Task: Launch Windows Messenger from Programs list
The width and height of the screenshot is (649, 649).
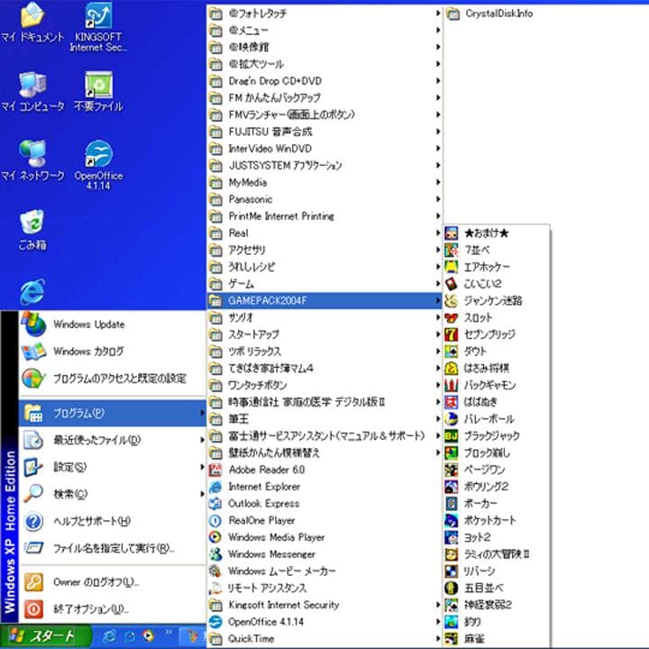Action: (324, 554)
